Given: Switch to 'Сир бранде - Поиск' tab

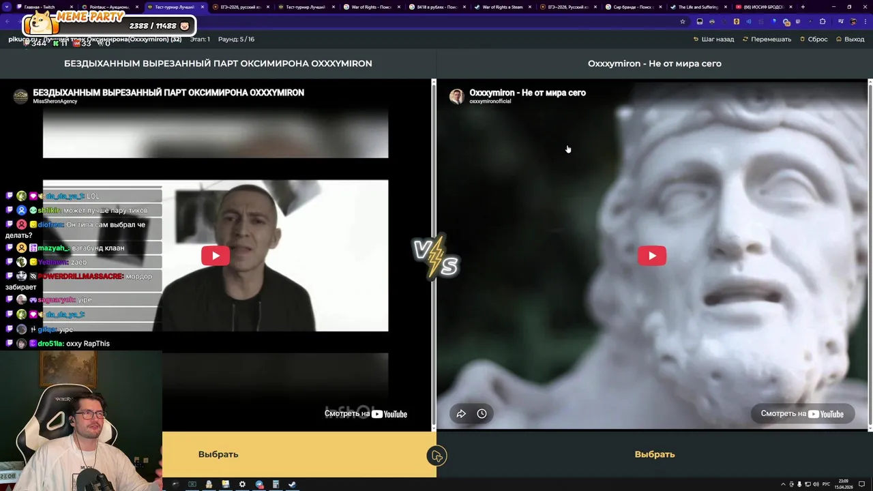Looking at the screenshot, I should [633, 7].
